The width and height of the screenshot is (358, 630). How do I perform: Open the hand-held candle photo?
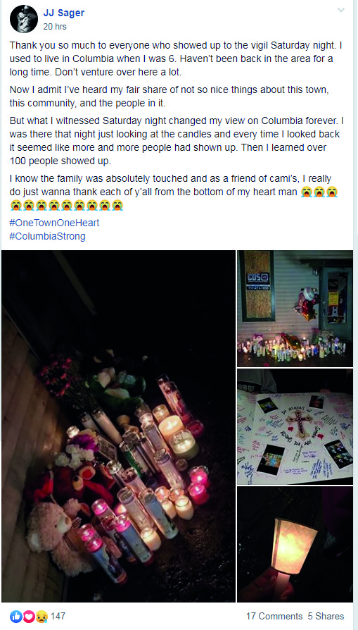(x=295, y=545)
